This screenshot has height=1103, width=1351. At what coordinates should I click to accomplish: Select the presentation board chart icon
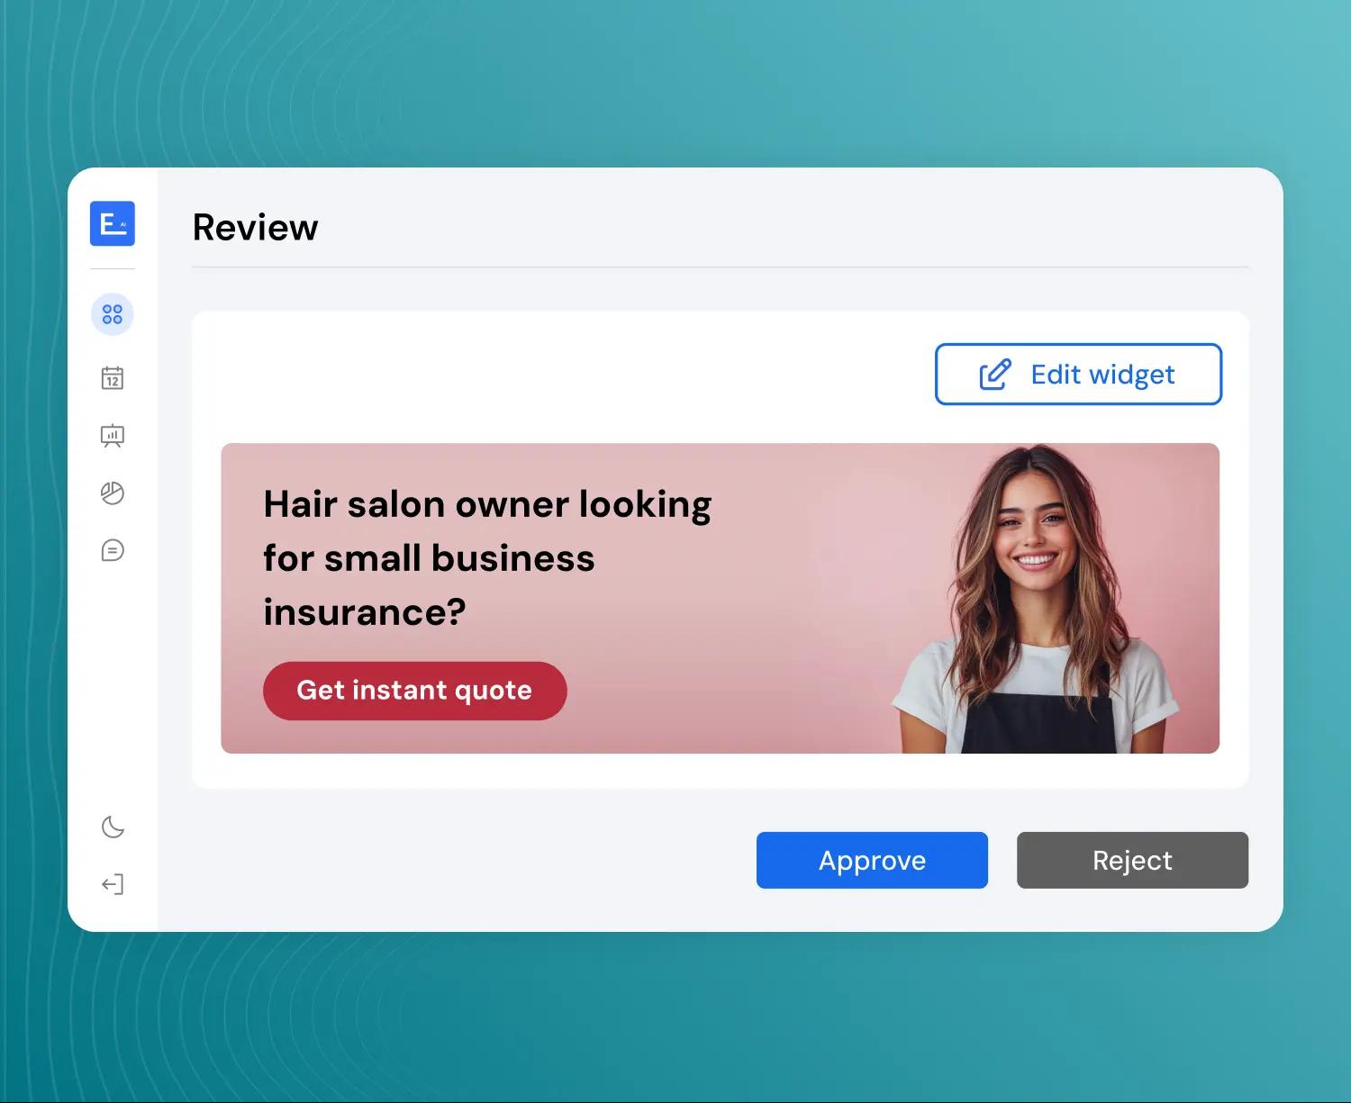[113, 436]
